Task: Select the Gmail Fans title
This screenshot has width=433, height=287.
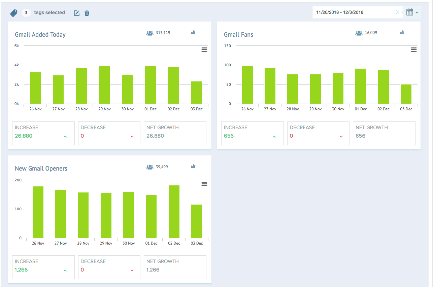Action: click(238, 35)
